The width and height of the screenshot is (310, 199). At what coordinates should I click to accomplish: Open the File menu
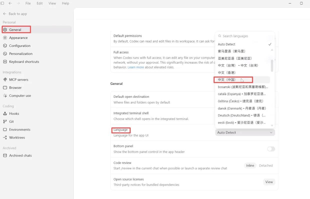click(x=28, y=3)
